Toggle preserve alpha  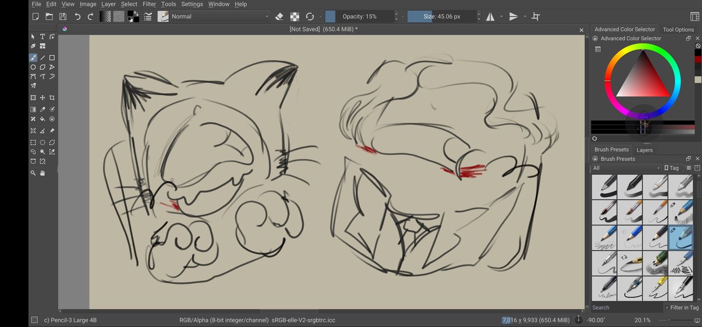[295, 16]
